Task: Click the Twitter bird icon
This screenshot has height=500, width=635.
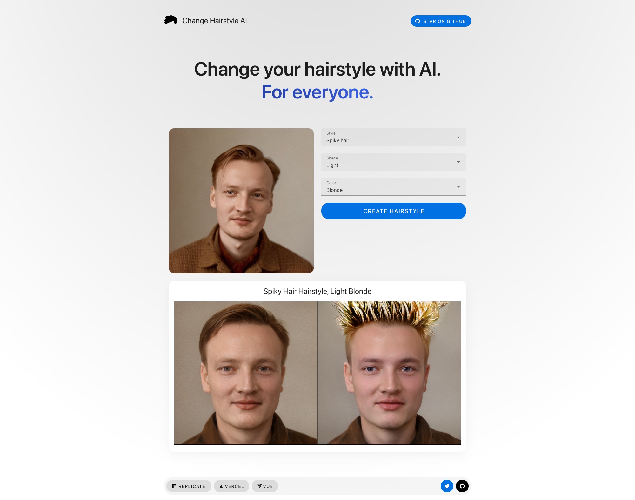Action: point(446,486)
